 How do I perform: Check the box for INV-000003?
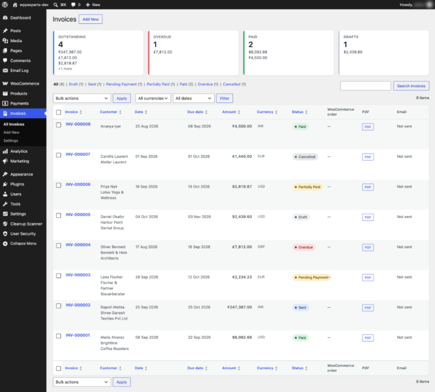pos(58,276)
